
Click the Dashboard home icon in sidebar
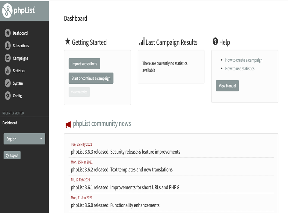click(8, 33)
